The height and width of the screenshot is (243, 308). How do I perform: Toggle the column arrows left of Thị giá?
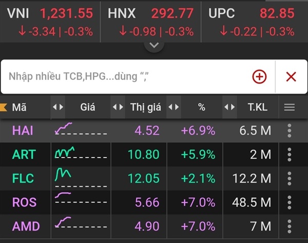[118, 107]
